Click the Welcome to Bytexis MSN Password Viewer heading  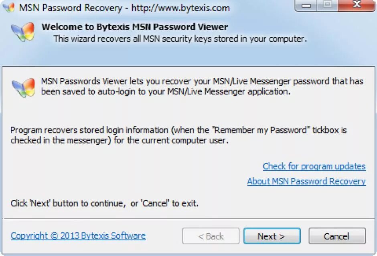tap(134, 27)
